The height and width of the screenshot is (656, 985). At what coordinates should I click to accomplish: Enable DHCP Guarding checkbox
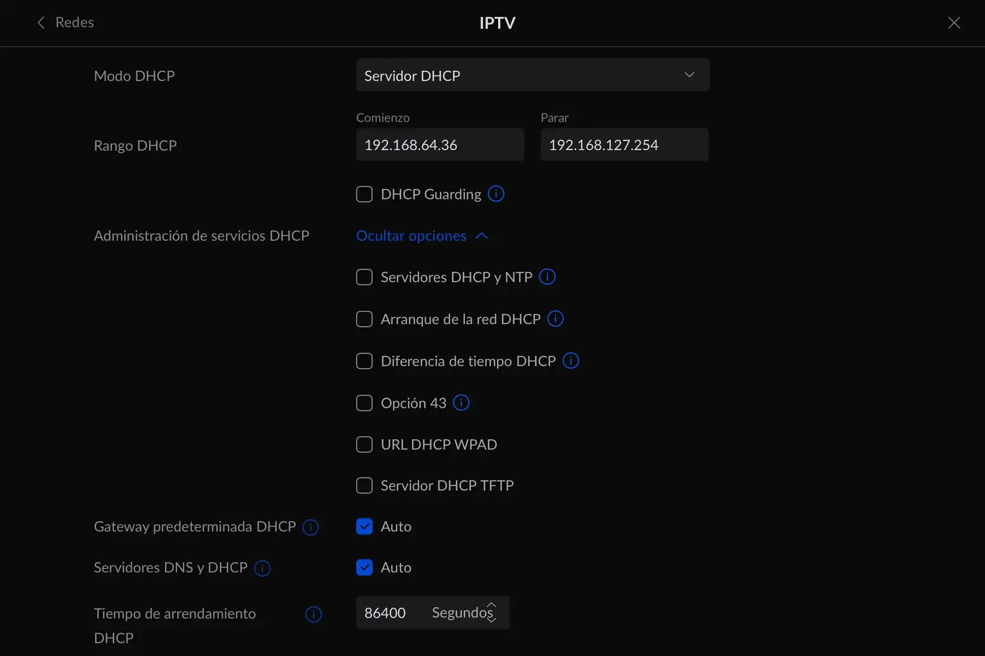(364, 194)
